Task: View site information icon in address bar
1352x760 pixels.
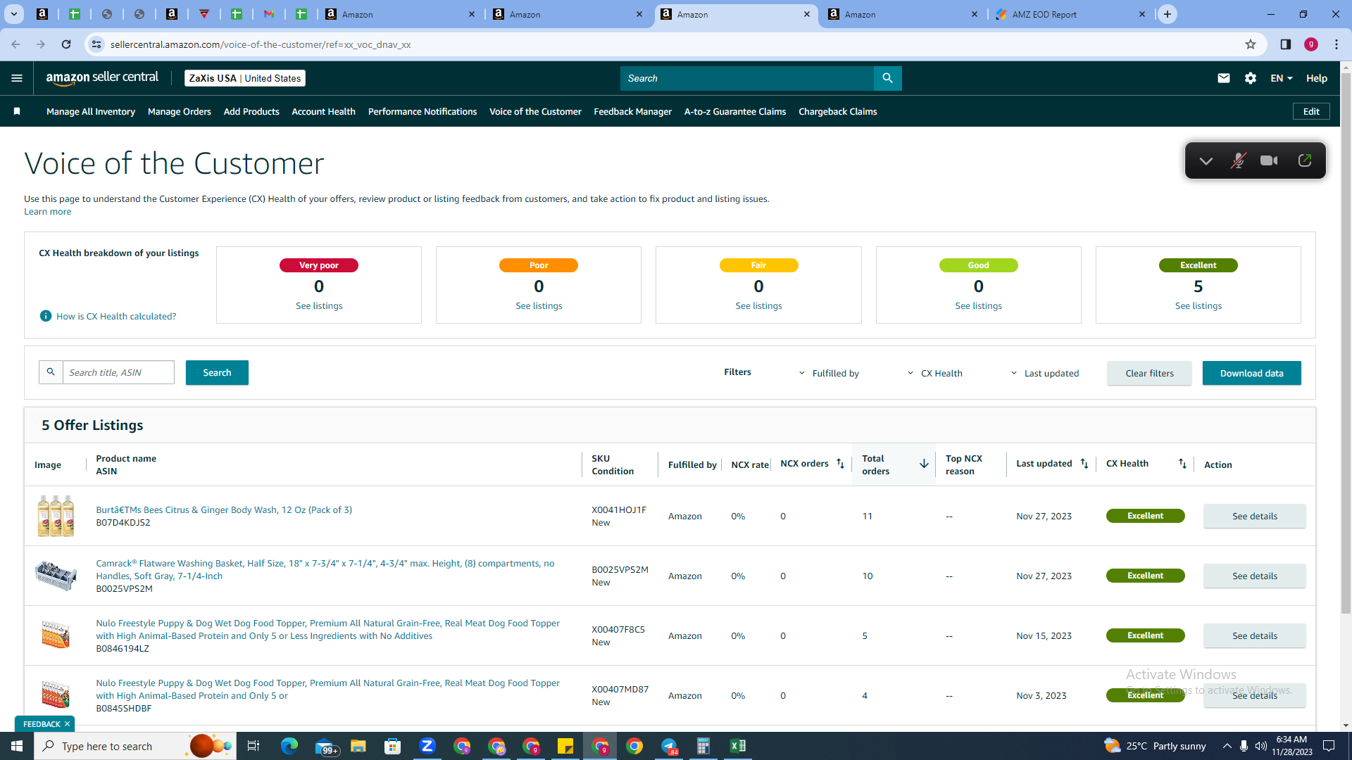Action: (x=96, y=44)
